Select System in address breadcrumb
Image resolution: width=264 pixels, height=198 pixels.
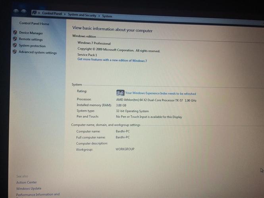tap(107, 16)
